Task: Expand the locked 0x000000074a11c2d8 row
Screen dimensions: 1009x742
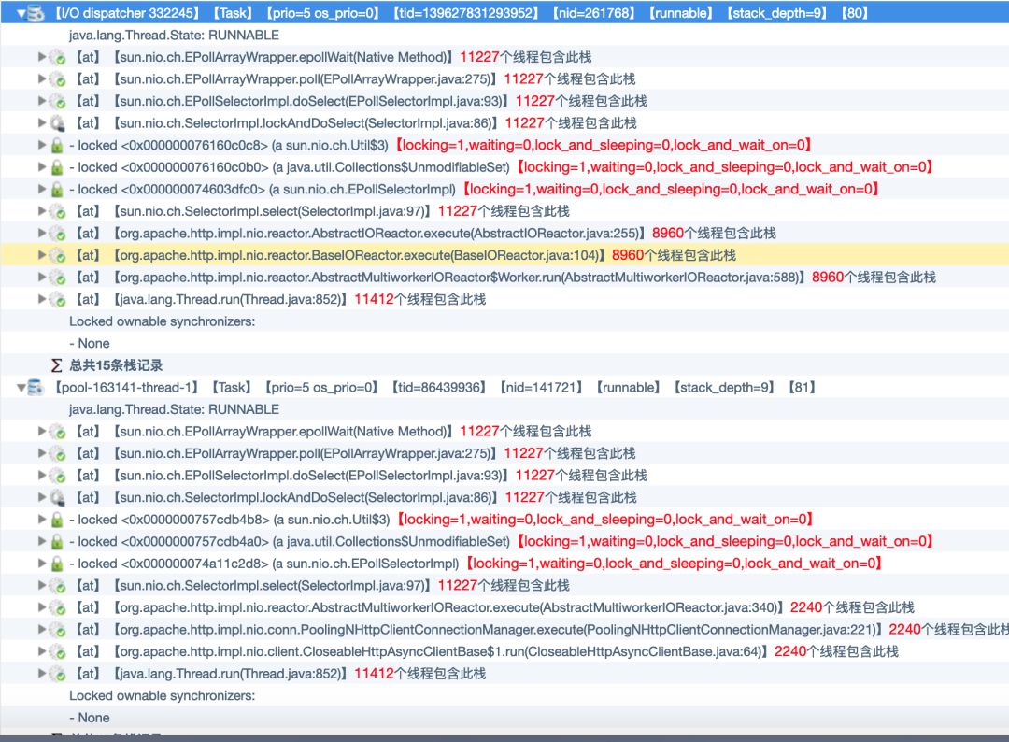Action: [x=42, y=564]
